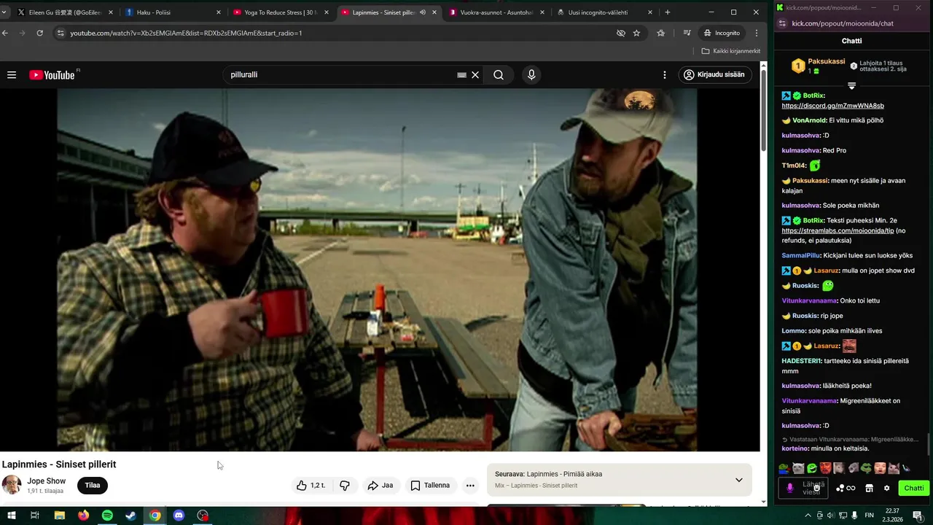Viewport: 933px width, 525px height.
Task: Click Kirjaudu sisään sign-in button
Action: tap(714, 74)
